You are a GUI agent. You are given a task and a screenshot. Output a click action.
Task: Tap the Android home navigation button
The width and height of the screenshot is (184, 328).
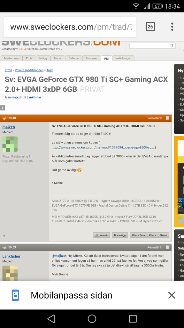[x=92, y=319]
